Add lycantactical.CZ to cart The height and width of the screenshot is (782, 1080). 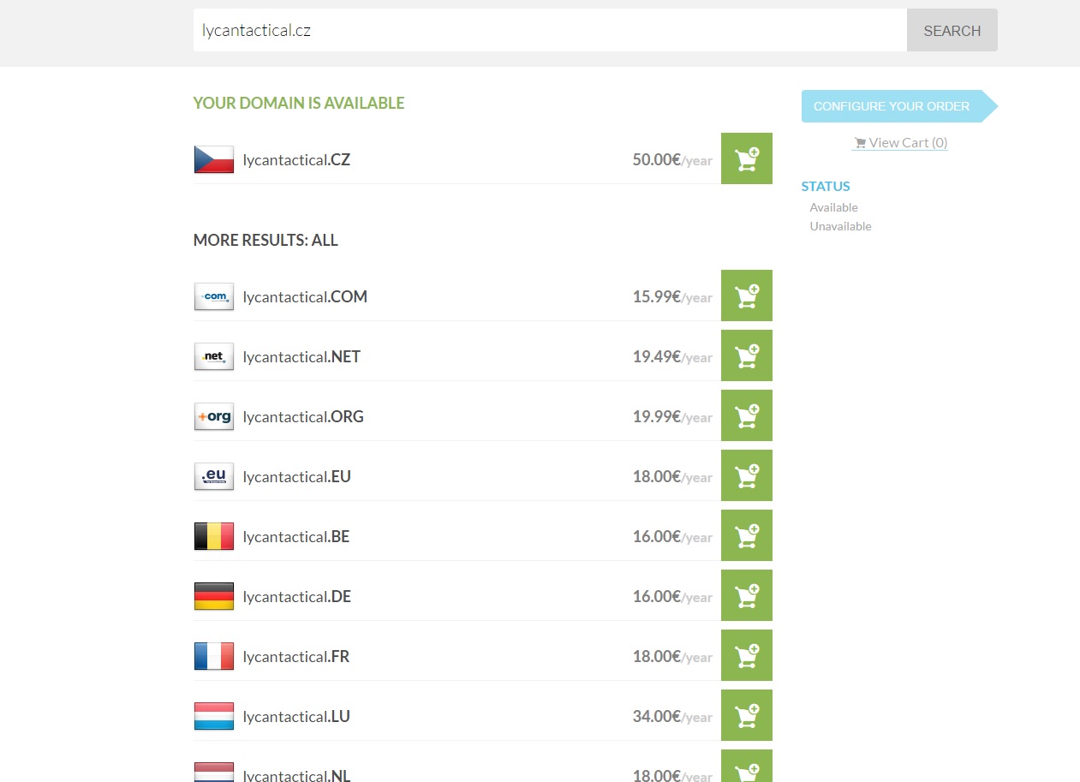[x=747, y=158]
